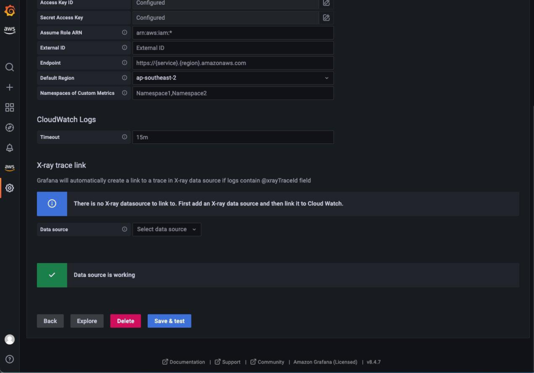Click the info icon next to Timeout
534x373 pixels.
tap(124, 137)
